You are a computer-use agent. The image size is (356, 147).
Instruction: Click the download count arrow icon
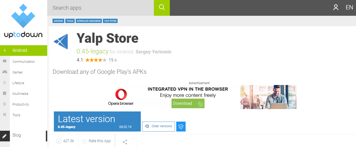click(x=59, y=141)
